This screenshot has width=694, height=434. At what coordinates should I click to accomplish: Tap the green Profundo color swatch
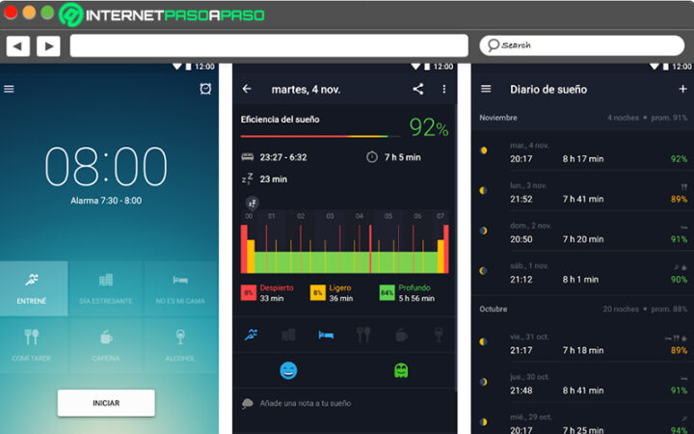click(x=387, y=293)
